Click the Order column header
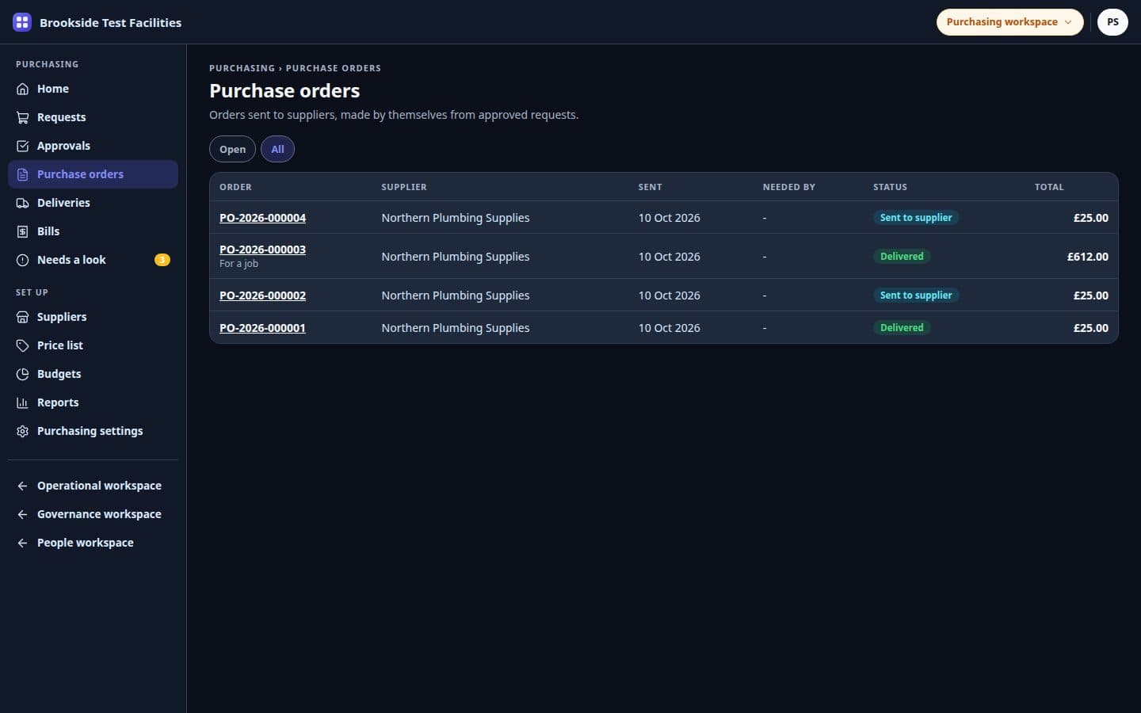The image size is (1141, 713). 235,187
